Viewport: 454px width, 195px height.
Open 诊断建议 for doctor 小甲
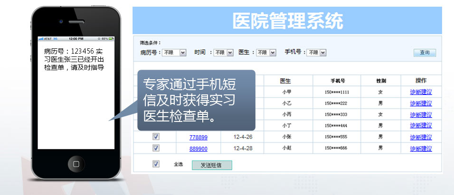pos(421,92)
